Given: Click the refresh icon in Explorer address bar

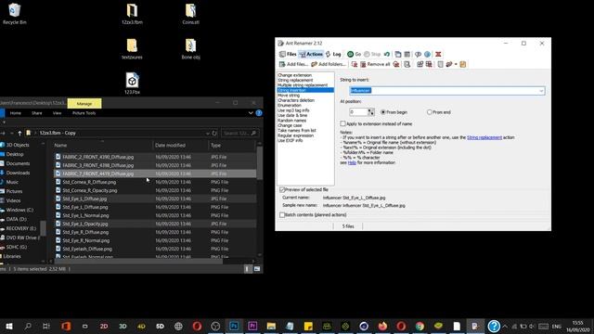Looking at the screenshot, I should 214,133.
